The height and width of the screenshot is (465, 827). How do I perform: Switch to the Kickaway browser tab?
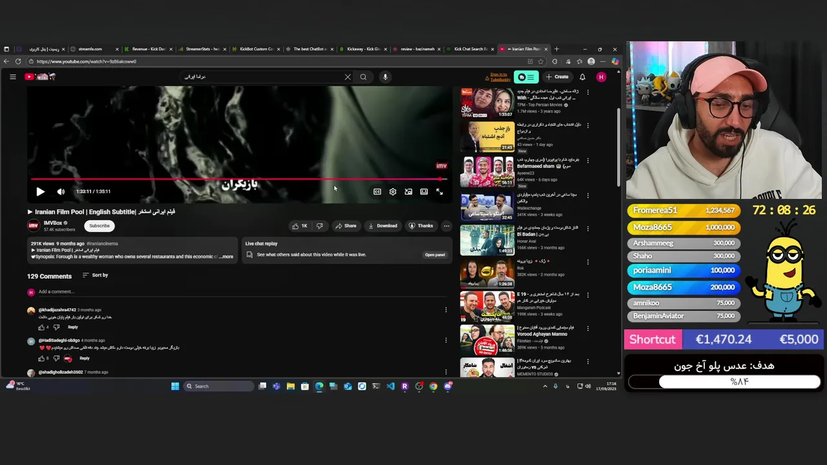(x=363, y=49)
